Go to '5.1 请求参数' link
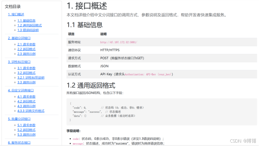The width and height of the screenshot is (259, 146). click(x=27, y=125)
